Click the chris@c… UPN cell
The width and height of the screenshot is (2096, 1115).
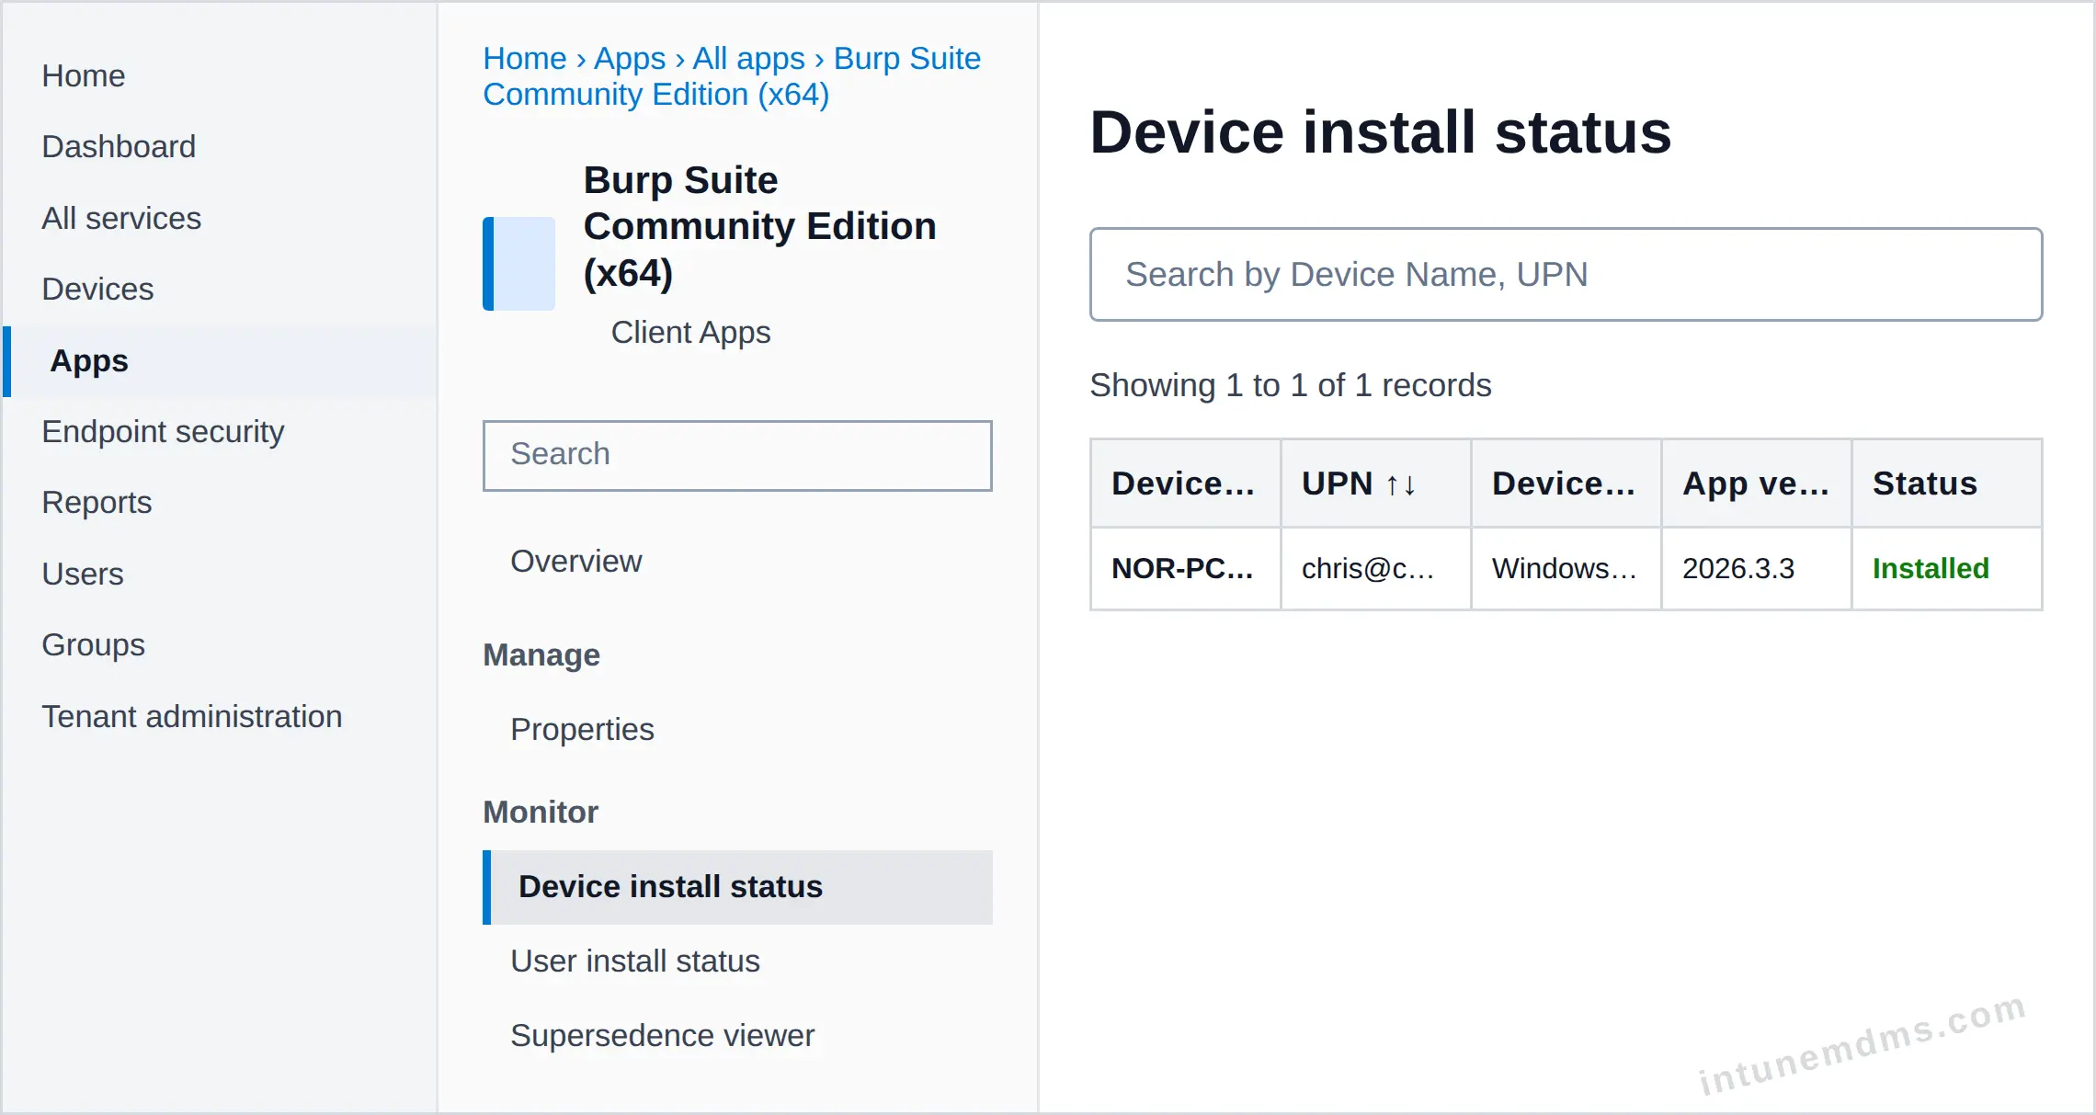[x=1376, y=568]
